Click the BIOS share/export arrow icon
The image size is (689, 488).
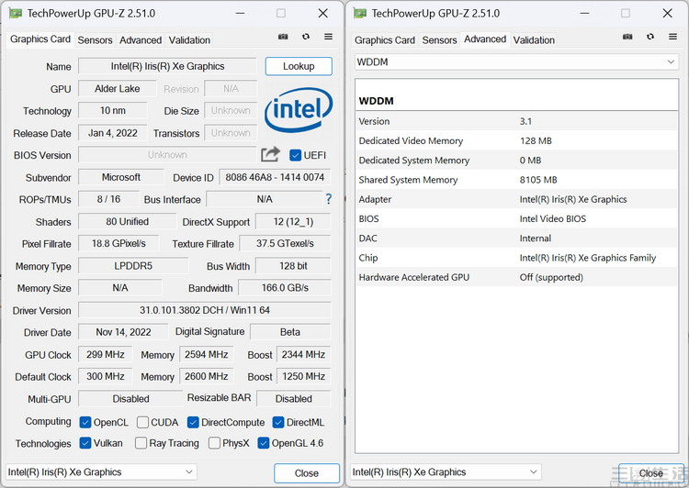pos(270,154)
